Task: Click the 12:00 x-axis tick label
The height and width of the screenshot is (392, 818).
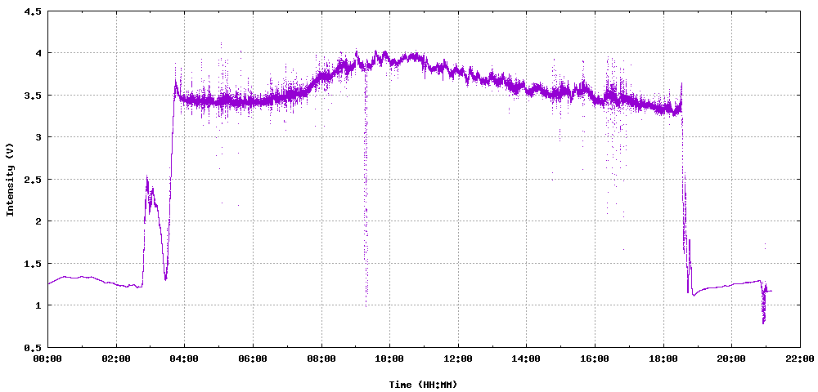Action: [x=458, y=359]
